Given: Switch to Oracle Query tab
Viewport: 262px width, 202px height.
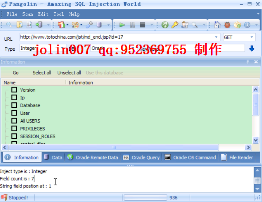Looking at the screenshot, I should (141, 157).
